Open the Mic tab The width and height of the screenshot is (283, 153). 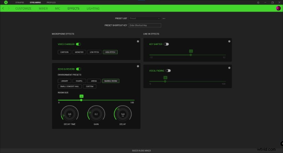coord(57,9)
